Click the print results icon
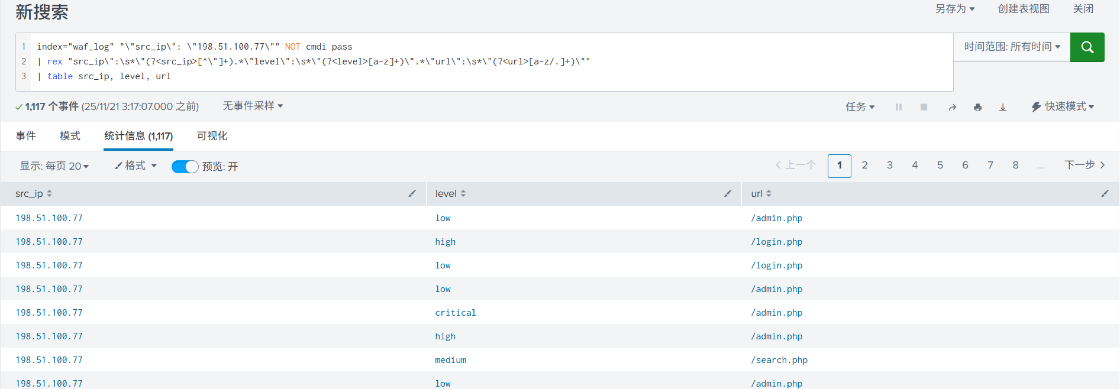Screen dimensions: 1120x389 (x=977, y=107)
